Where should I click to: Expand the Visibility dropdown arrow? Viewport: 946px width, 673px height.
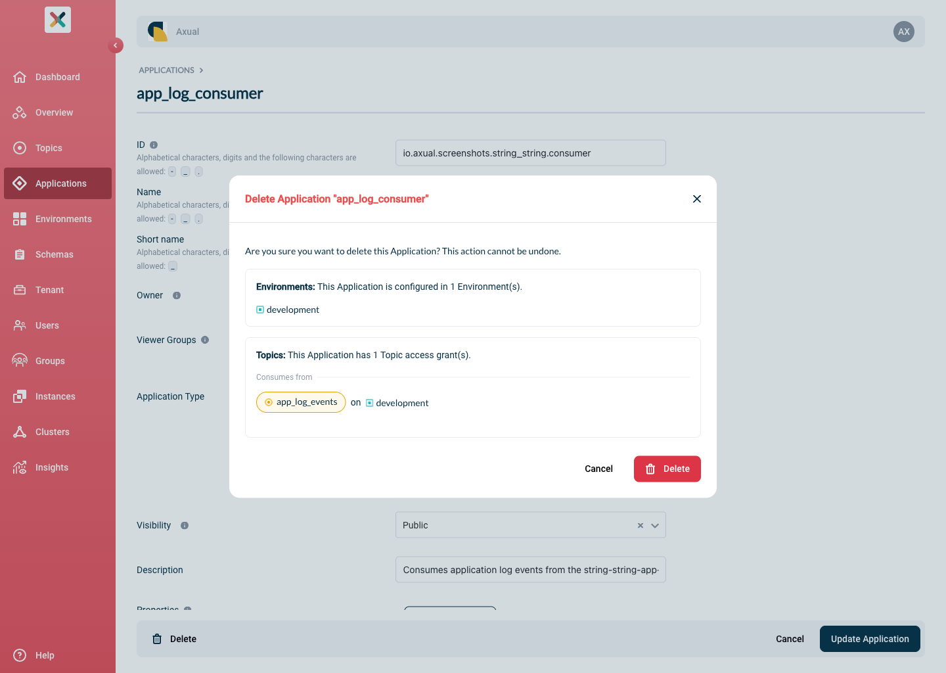(x=655, y=525)
